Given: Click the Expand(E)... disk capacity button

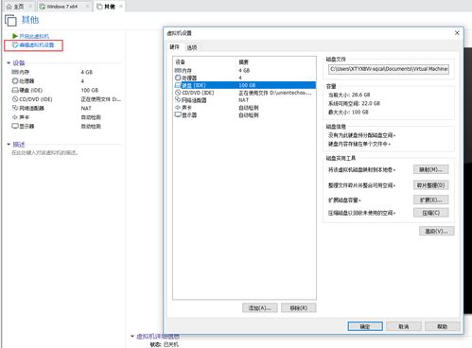Looking at the screenshot, I should [x=430, y=200].
